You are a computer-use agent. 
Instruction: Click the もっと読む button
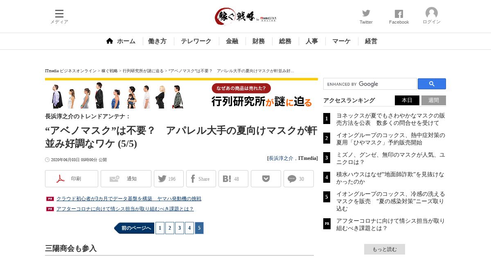tap(385, 249)
